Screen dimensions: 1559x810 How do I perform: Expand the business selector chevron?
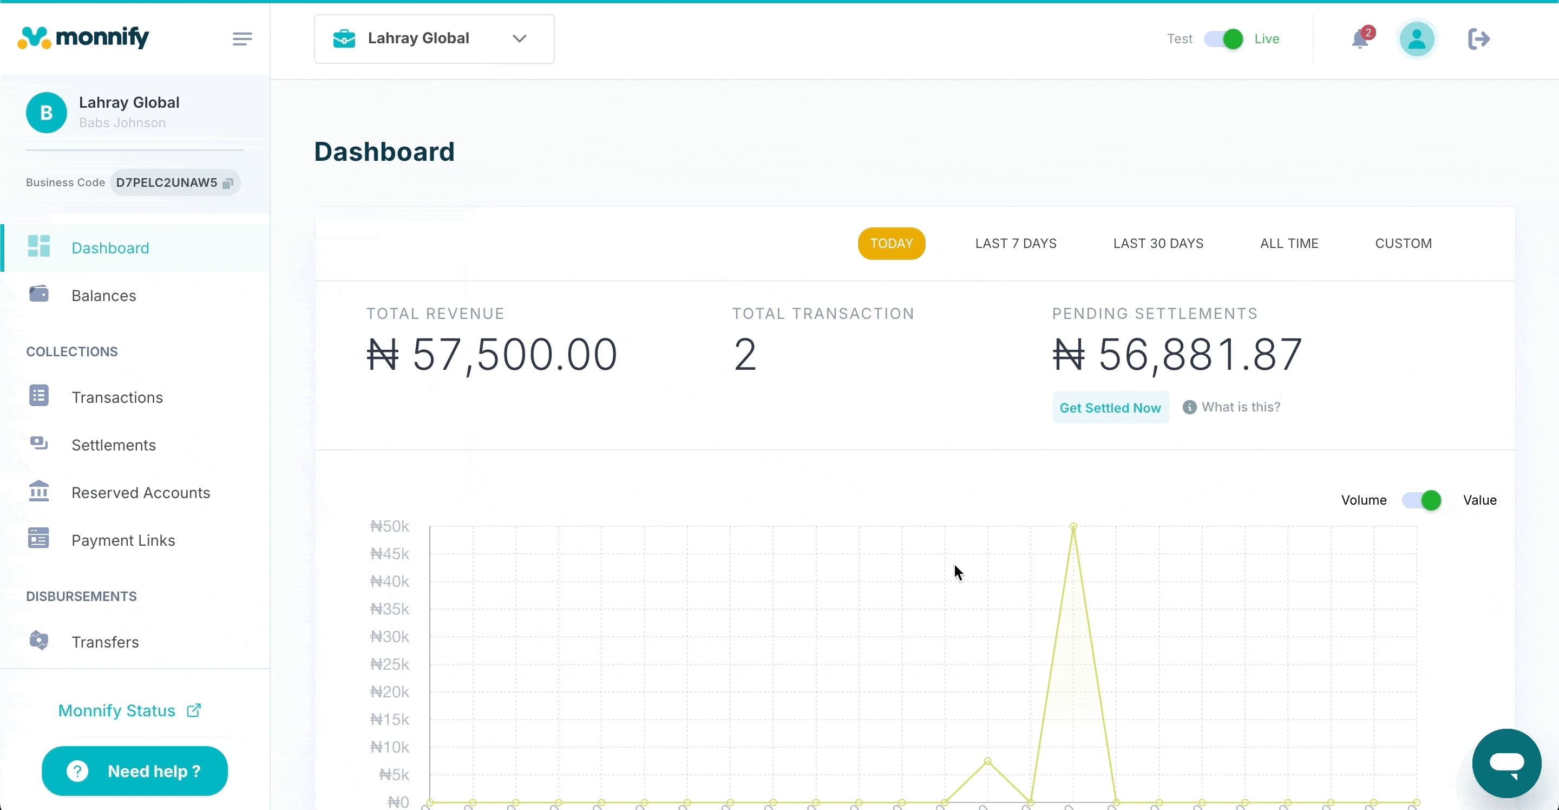[x=519, y=39]
